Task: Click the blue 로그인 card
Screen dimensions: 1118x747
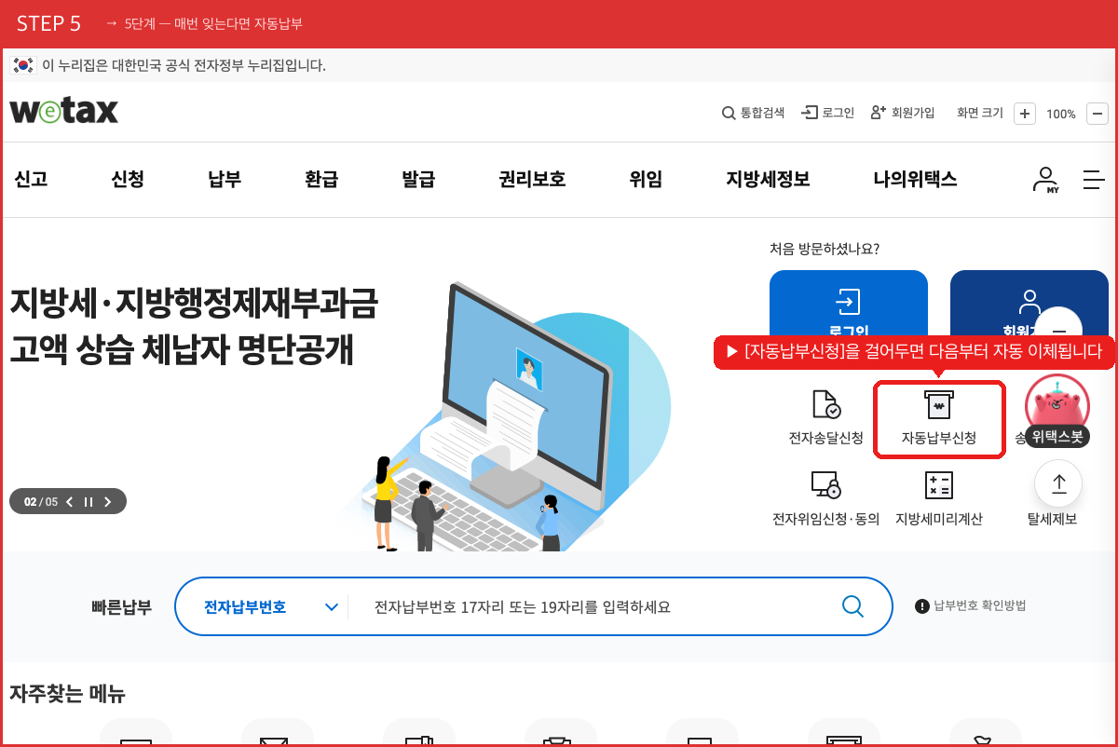Action: pyautogui.click(x=849, y=304)
